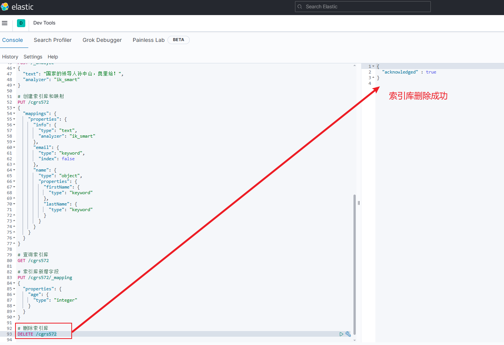The height and width of the screenshot is (345, 504).
Task: Click the line PUT /cgrs572/_mapping
Action: 45,278
